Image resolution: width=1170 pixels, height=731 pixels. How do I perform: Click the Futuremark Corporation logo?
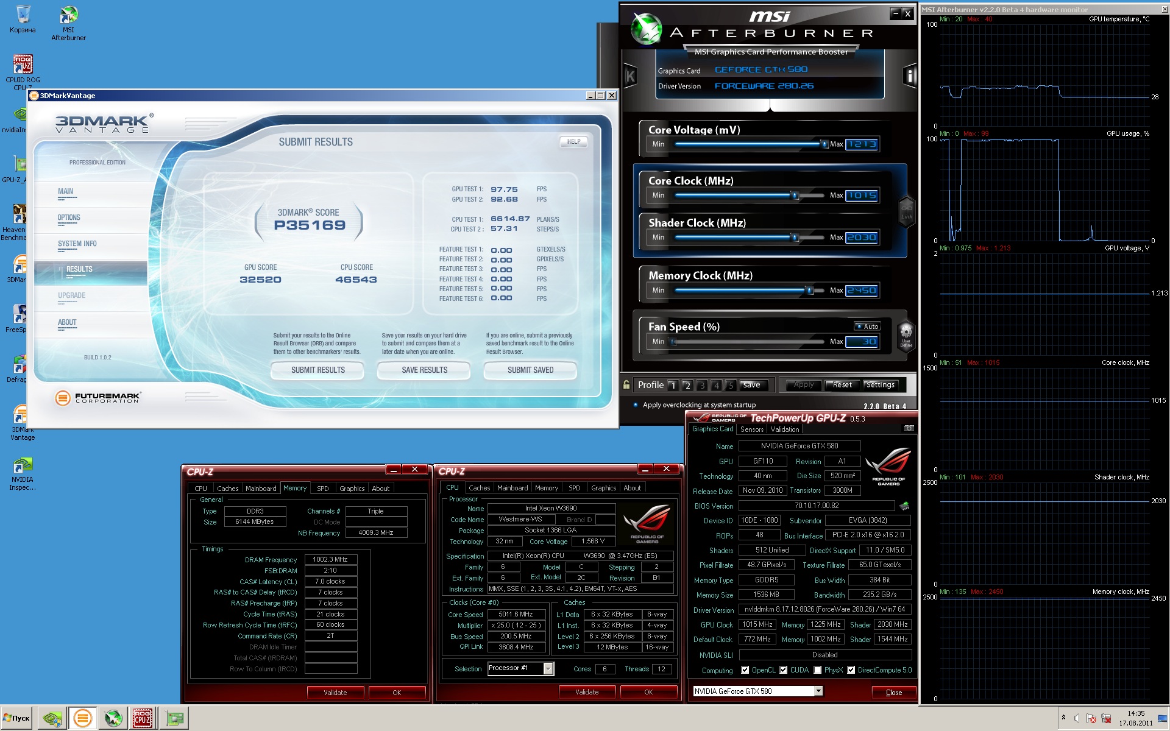pyautogui.click(x=98, y=398)
